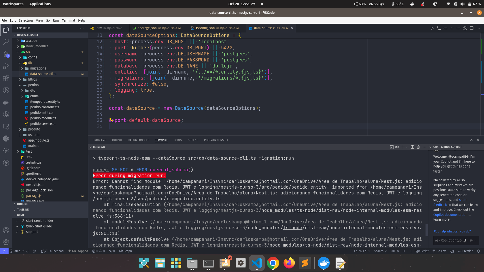Expand the produto folder in explorer

click(x=34, y=129)
